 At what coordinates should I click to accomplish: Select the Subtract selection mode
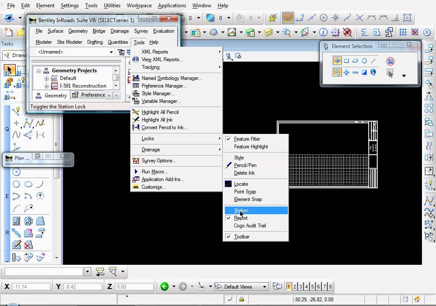355,73
